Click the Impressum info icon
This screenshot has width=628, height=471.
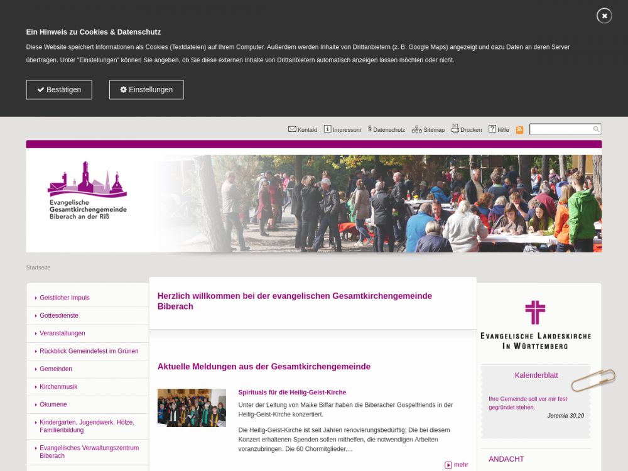pos(327,129)
